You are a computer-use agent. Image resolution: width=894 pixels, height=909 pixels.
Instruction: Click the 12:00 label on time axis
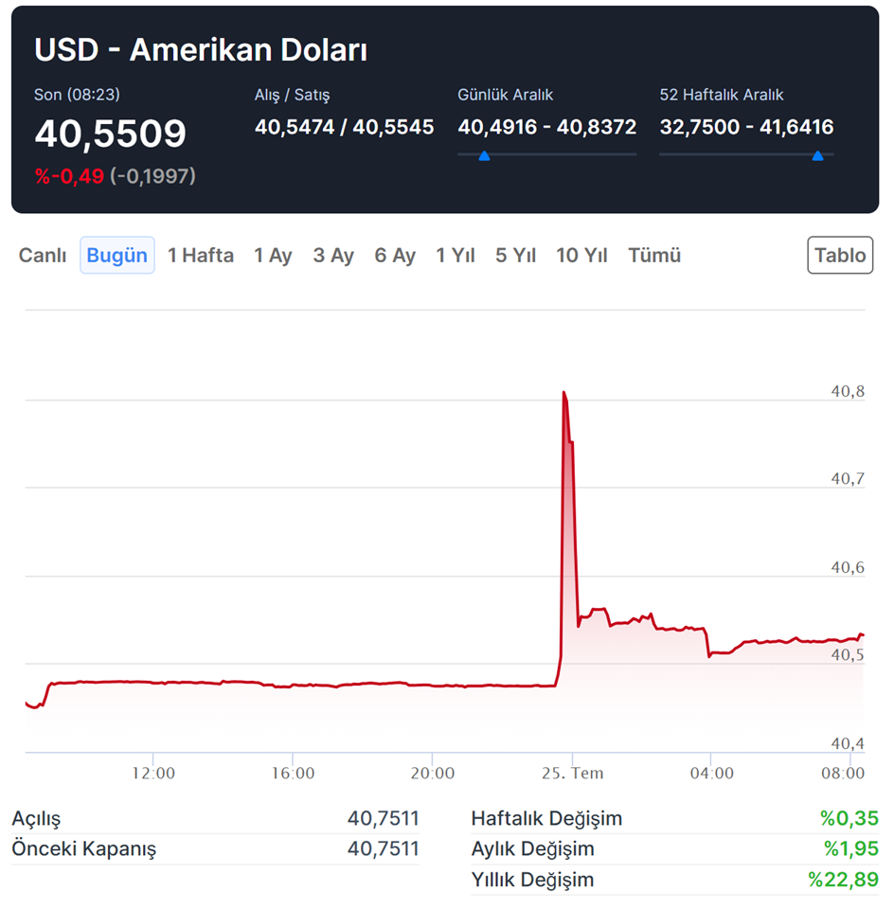point(153,774)
